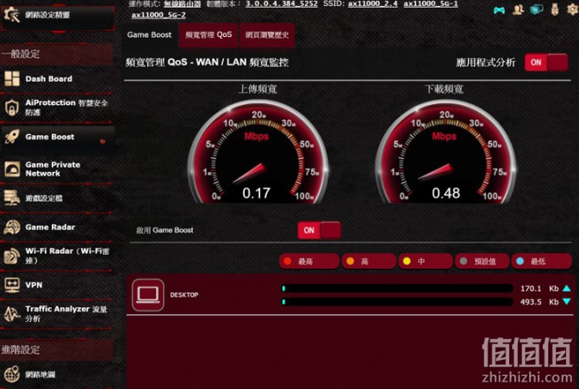The width and height of the screenshot is (579, 389).
Task: Click the ax11000_5G-2 SSID link
Action: pos(159,15)
